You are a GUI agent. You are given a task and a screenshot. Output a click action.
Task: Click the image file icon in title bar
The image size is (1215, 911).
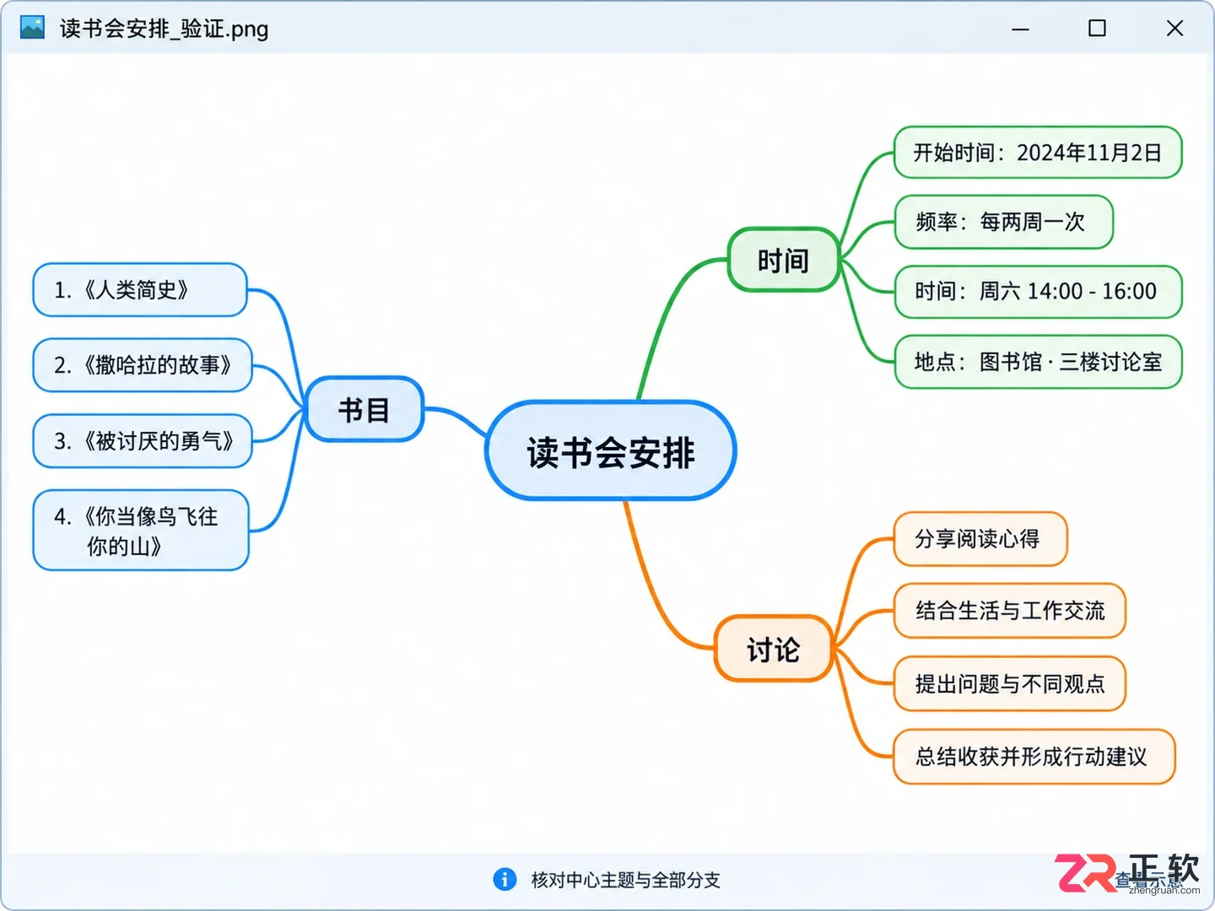click(x=32, y=28)
